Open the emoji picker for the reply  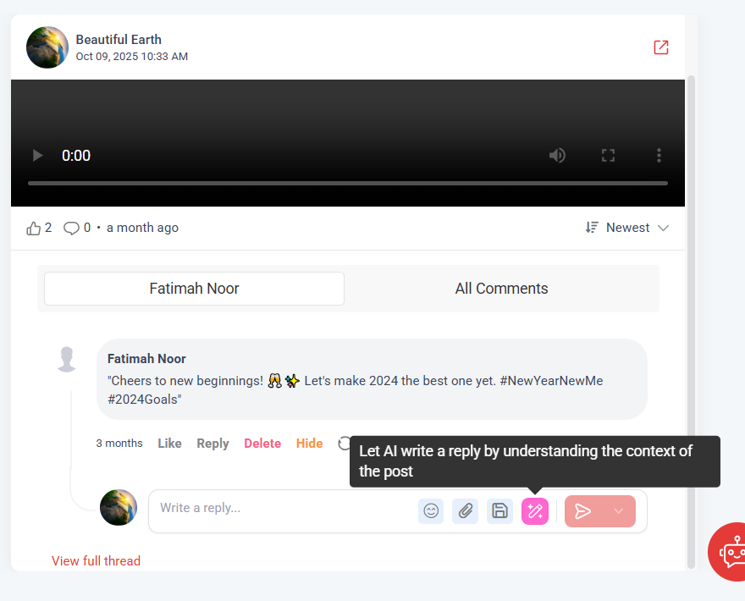[x=431, y=510]
